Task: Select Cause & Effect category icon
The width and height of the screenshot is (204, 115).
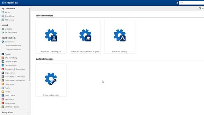Action: pyautogui.click(x=3, y=62)
